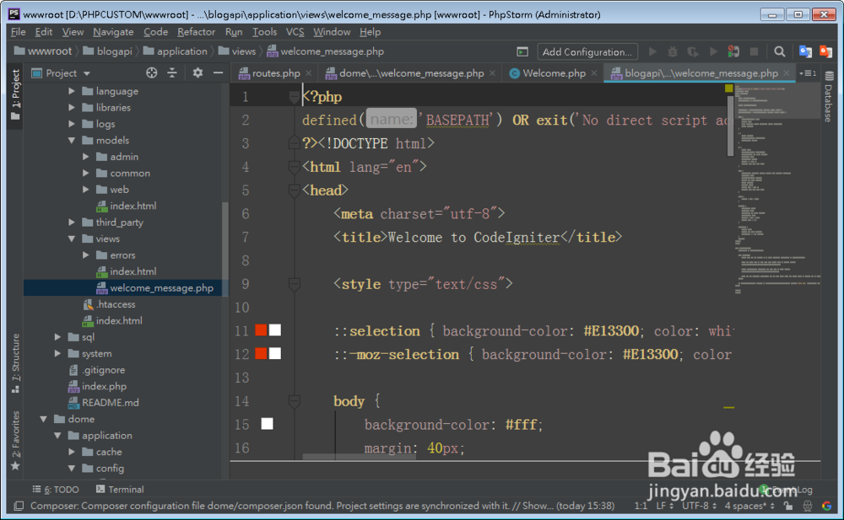Expand the errors folder

click(85, 255)
